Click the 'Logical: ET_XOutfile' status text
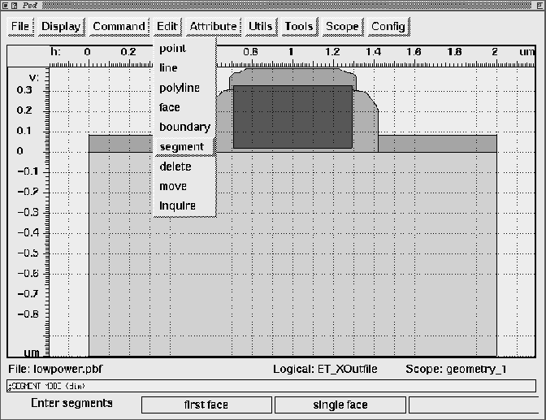 click(325, 369)
